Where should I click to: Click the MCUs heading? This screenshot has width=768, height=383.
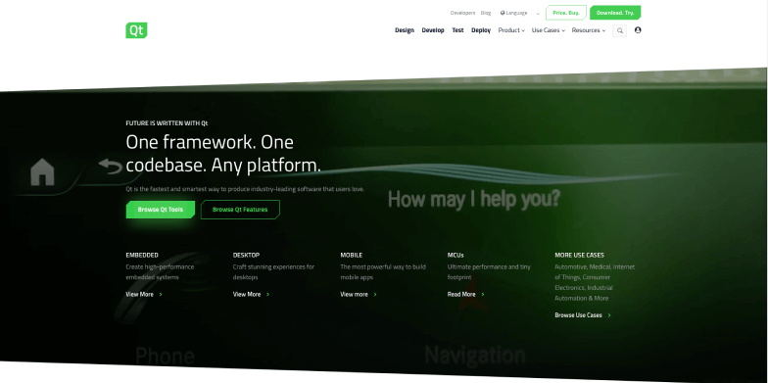(456, 255)
